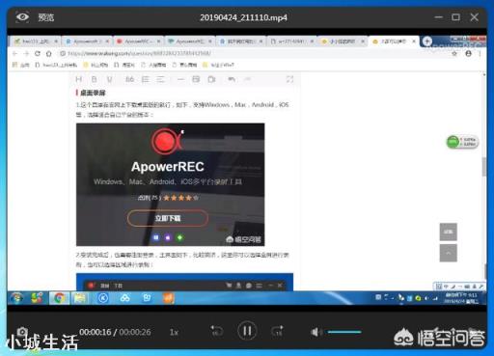Click the undo arrow in editor toolbar
Image resolution: width=494 pixels, height=356 pixels.
[232, 79]
